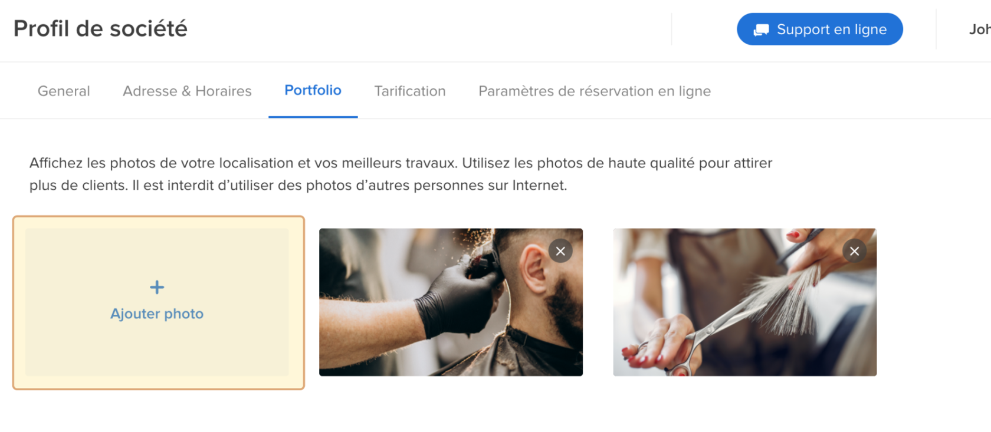Open the Joh user account menu
991x432 pixels.
[979, 29]
